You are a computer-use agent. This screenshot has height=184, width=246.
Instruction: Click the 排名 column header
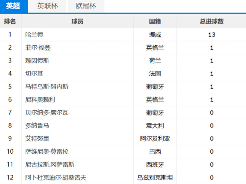click(x=10, y=21)
